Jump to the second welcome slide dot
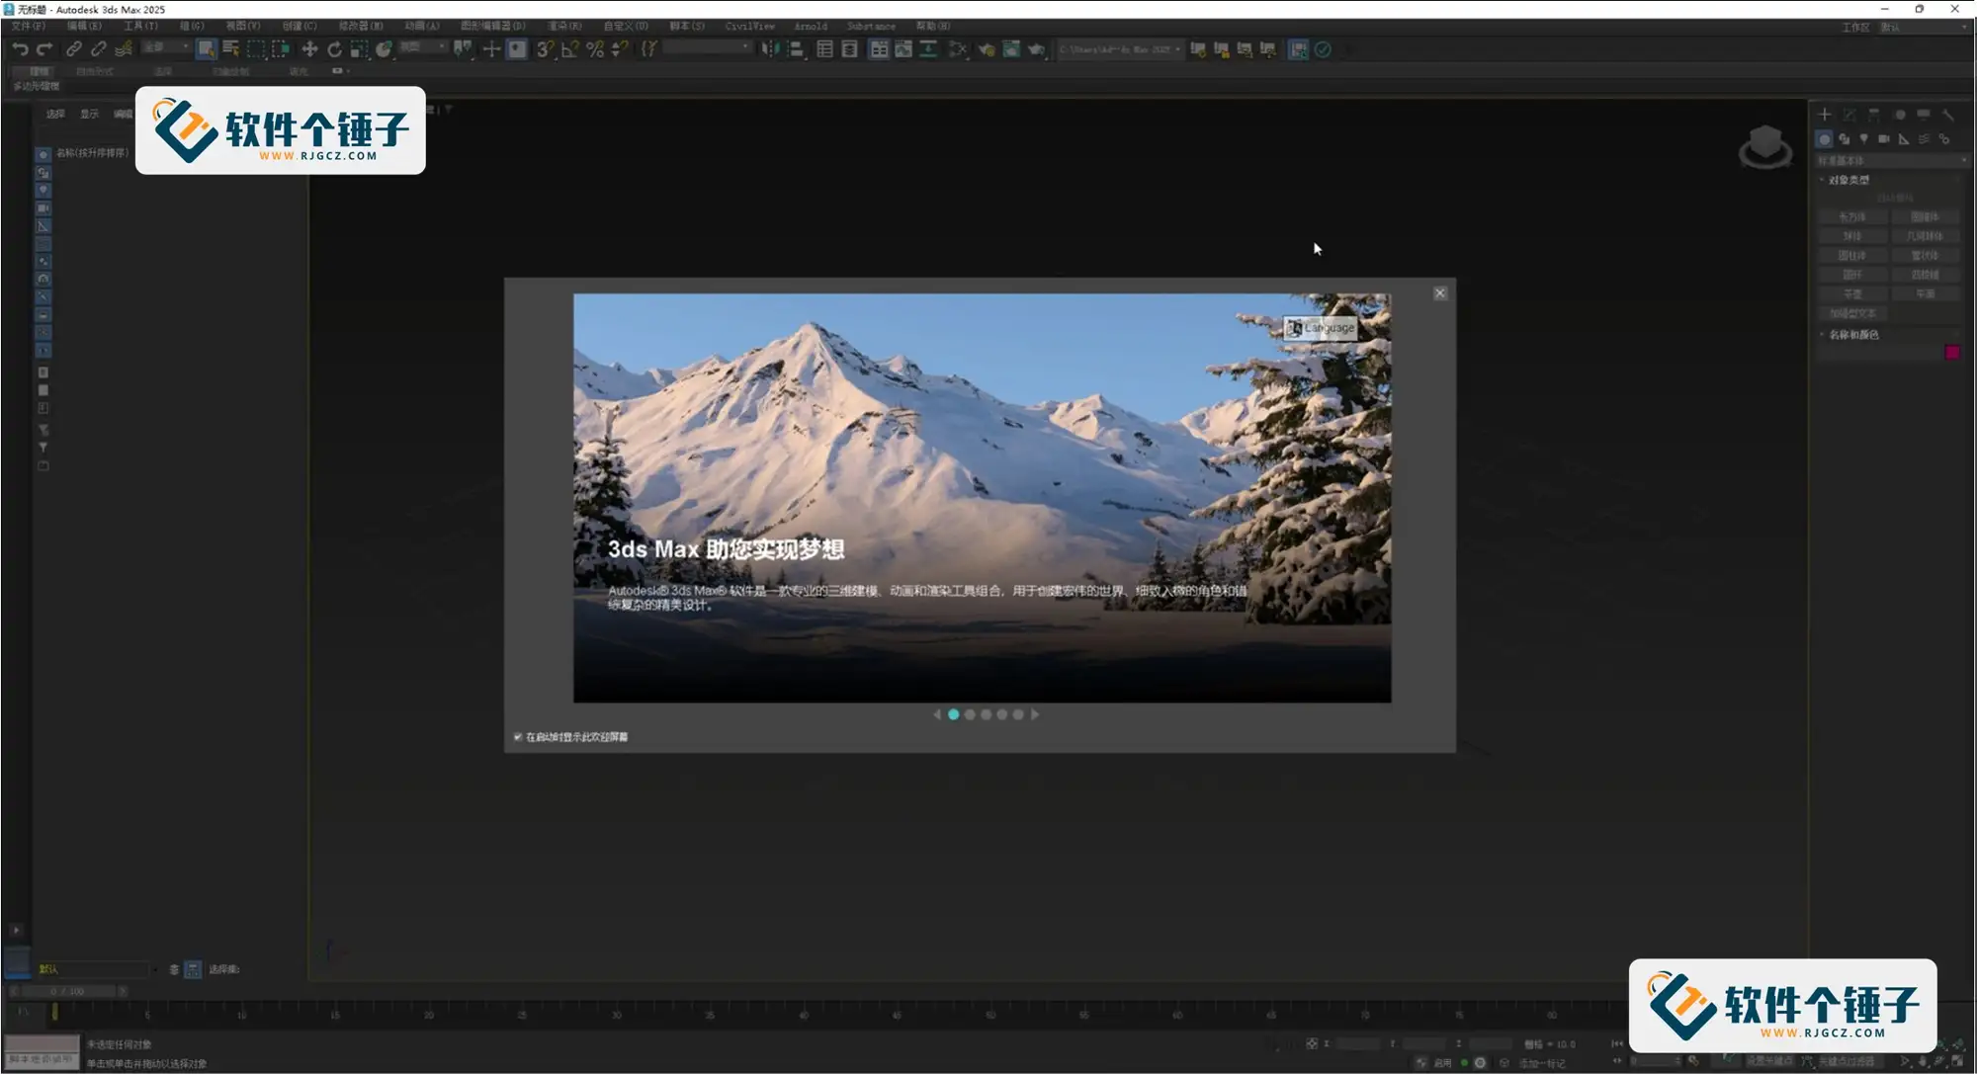The height and width of the screenshot is (1074, 1977). click(x=970, y=714)
